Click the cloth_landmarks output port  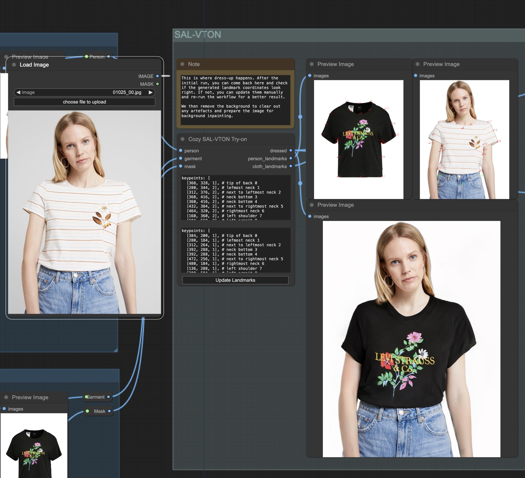coord(290,166)
